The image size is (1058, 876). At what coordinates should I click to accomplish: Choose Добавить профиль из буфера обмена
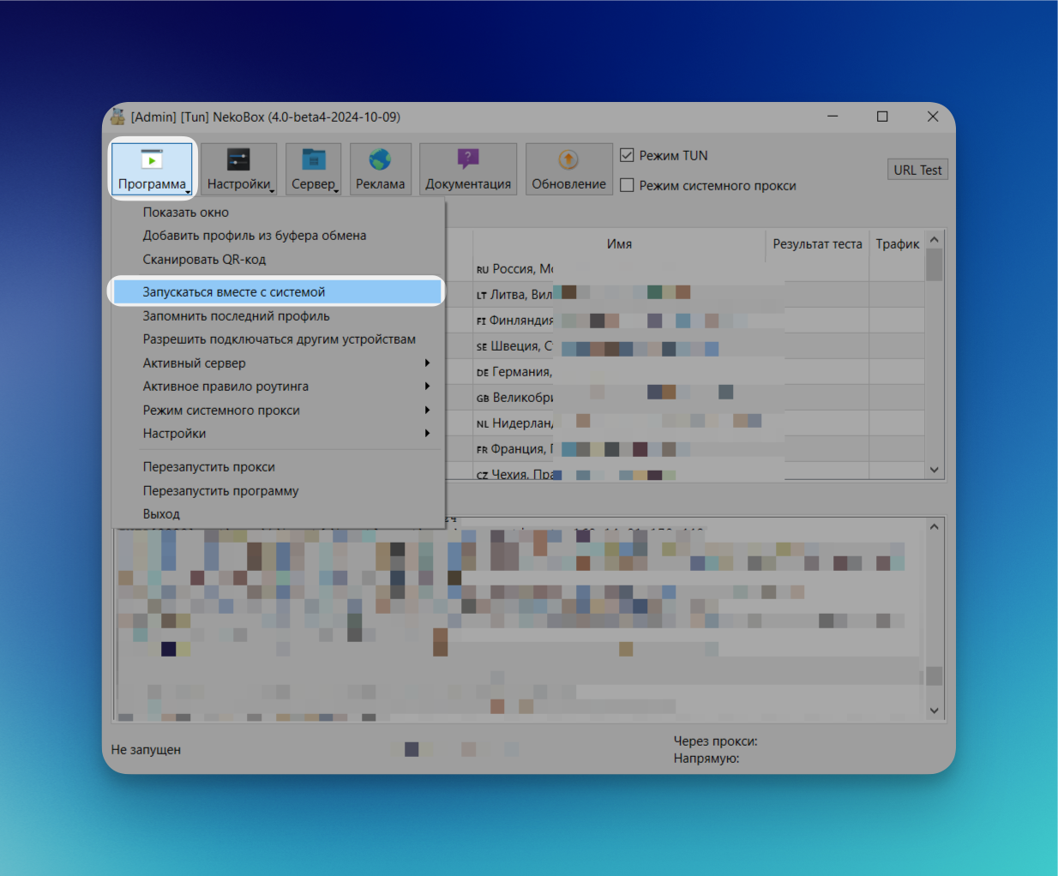278,235
